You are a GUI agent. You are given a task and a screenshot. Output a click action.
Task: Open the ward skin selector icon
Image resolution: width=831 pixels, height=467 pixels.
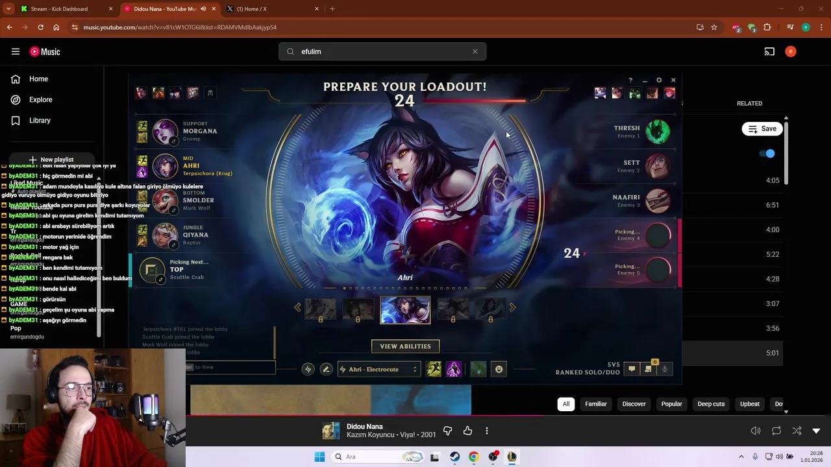[x=478, y=369]
